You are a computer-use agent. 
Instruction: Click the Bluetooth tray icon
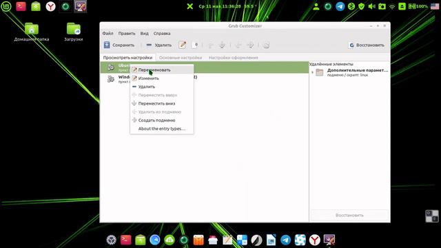351,6
